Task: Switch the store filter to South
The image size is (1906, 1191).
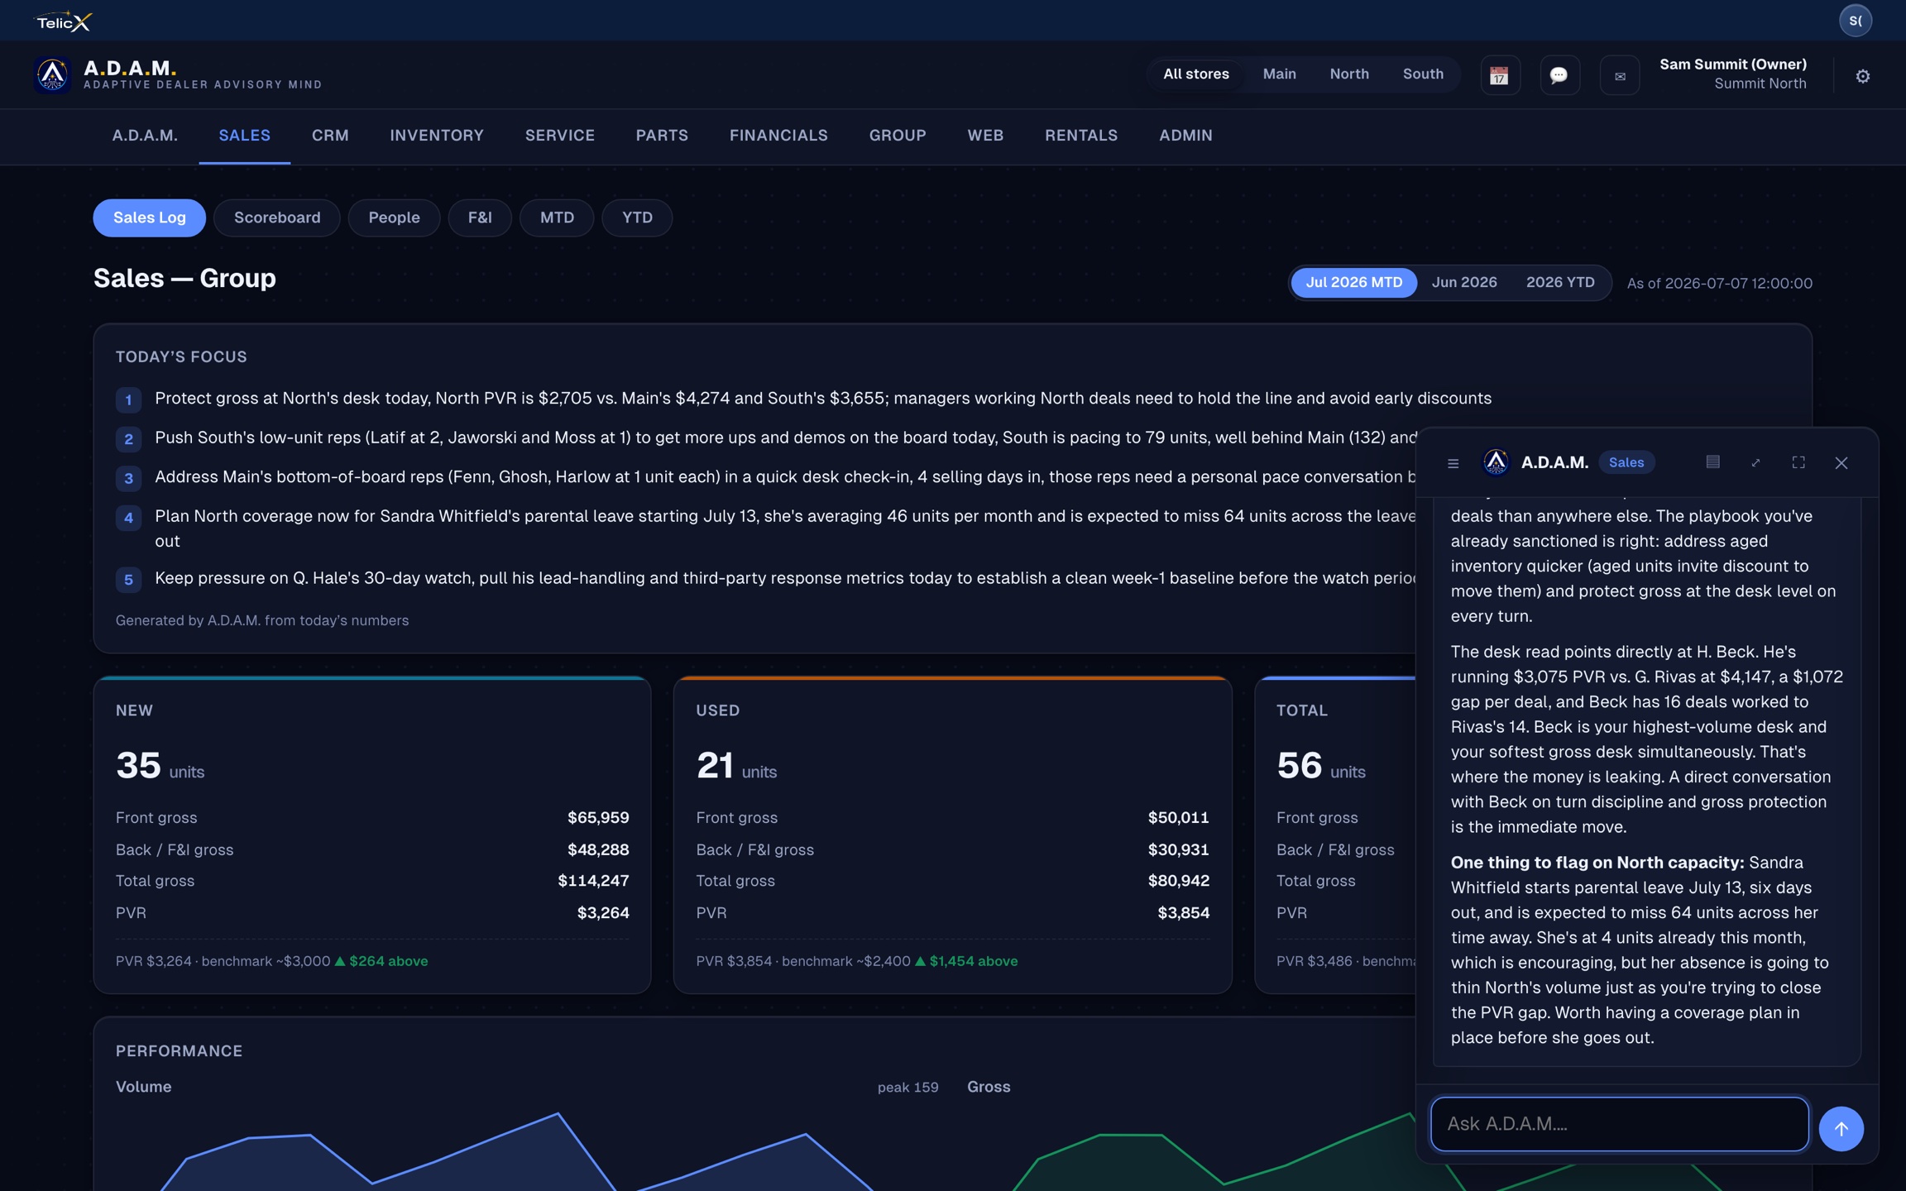Action: click(x=1423, y=74)
